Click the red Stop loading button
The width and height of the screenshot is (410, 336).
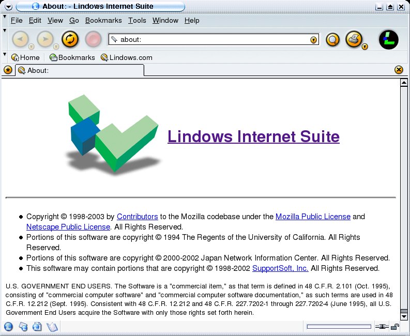tap(94, 39)
